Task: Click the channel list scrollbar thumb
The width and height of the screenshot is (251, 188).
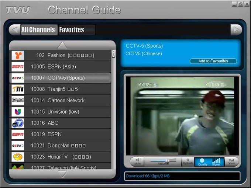Action: point(113,54)
